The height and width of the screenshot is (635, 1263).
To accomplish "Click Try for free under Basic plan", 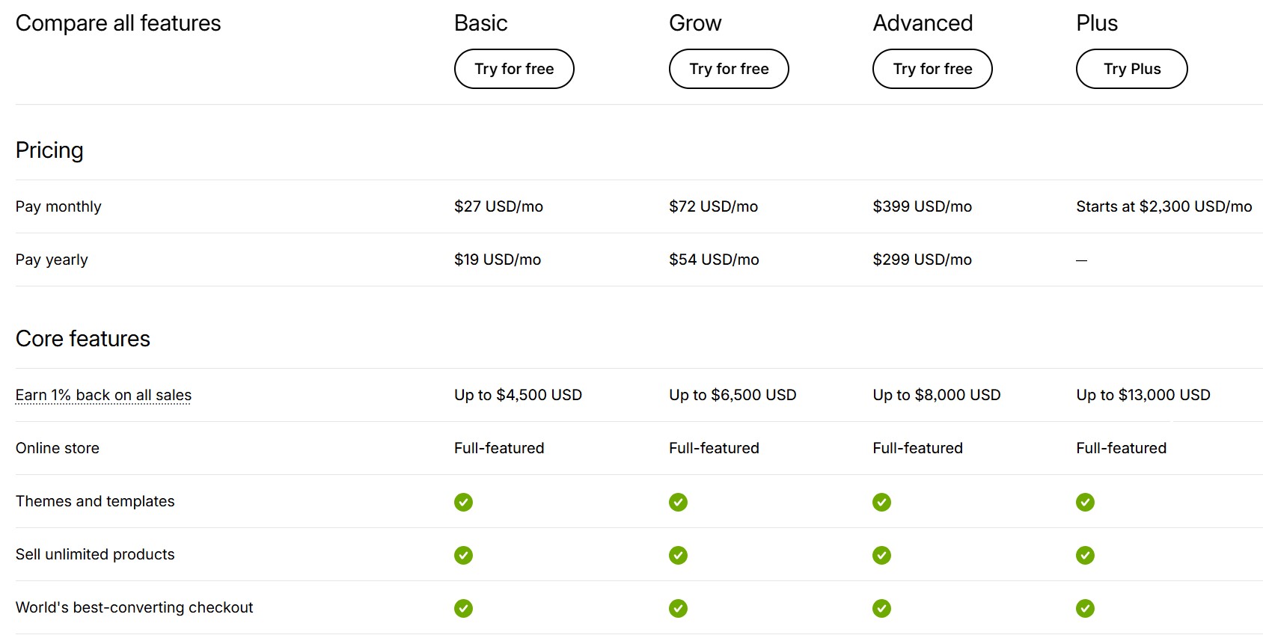I will coord(514,69).
